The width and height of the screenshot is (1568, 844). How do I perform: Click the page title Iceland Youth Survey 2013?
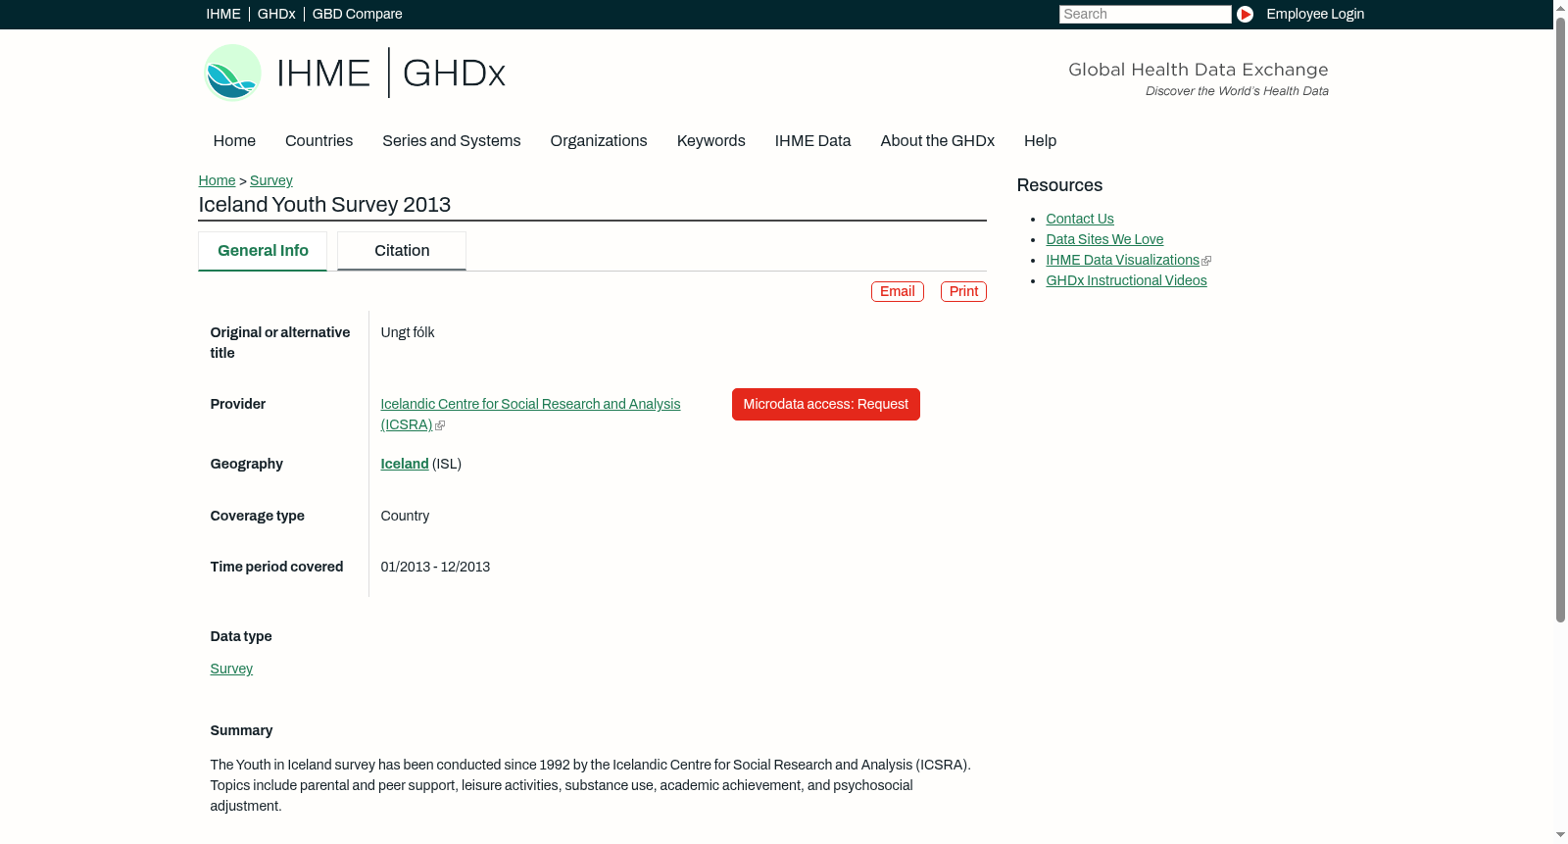[324, 205]
